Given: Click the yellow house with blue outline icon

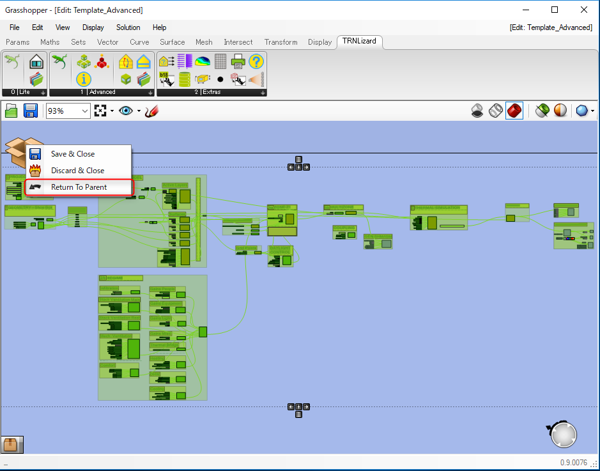Looking at the screenshot, I should (x=144, y=61).
